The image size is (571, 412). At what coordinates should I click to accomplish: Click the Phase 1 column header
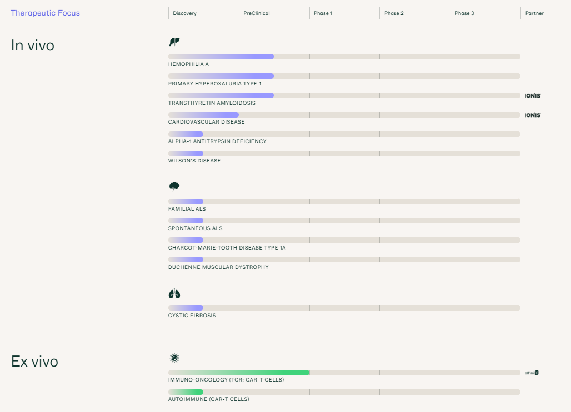(x=323, y=13)
